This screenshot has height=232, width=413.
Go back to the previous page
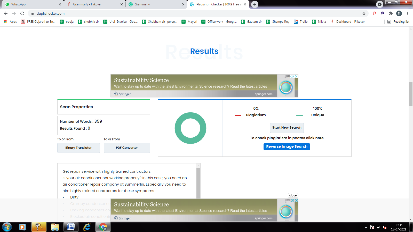pyautogui.click(x=6, y=13)
